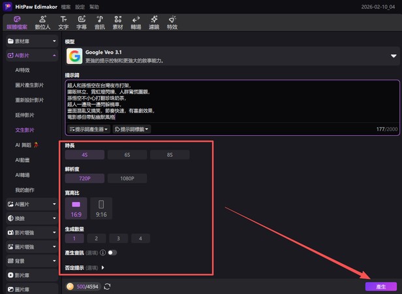Click the 產生 generate button

(x=381, y=287)
